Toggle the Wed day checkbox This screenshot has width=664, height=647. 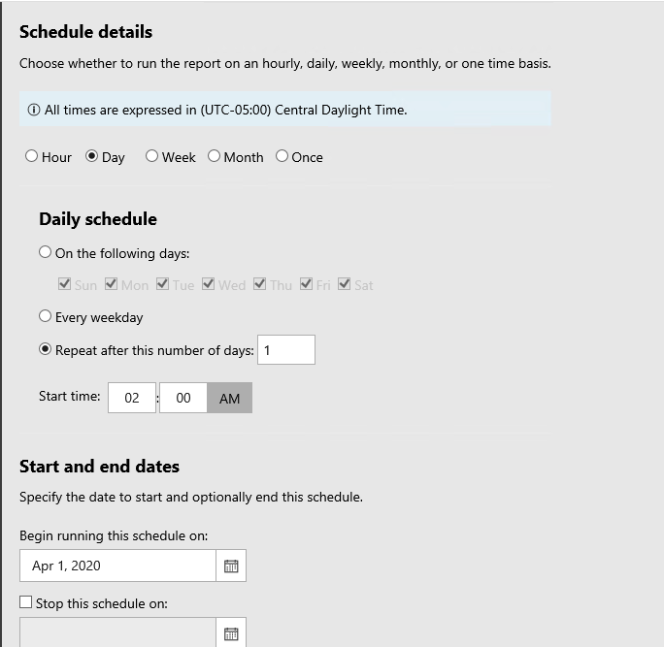pos(209,284)
